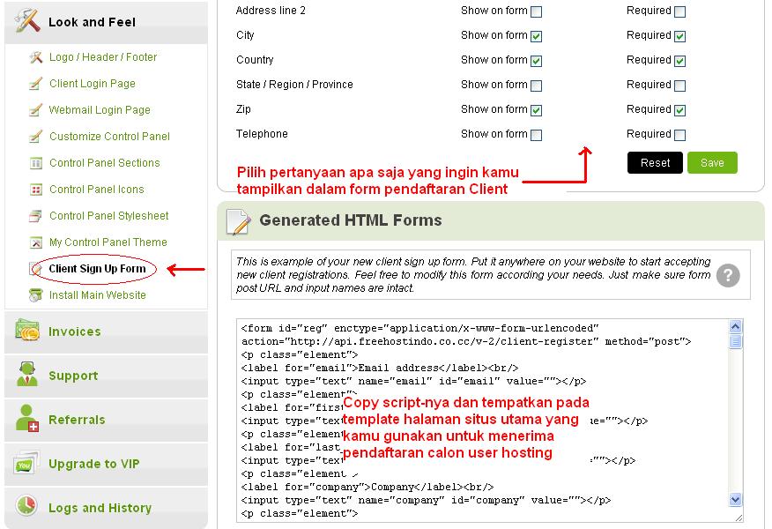Uncheck Show on form for Zip

(x=537, y=110)
